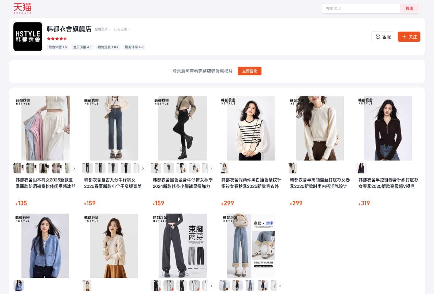This screenshot has height=294, width=434.
Task: Show more variants for 束脚两穿 pants
Action: 211,286
